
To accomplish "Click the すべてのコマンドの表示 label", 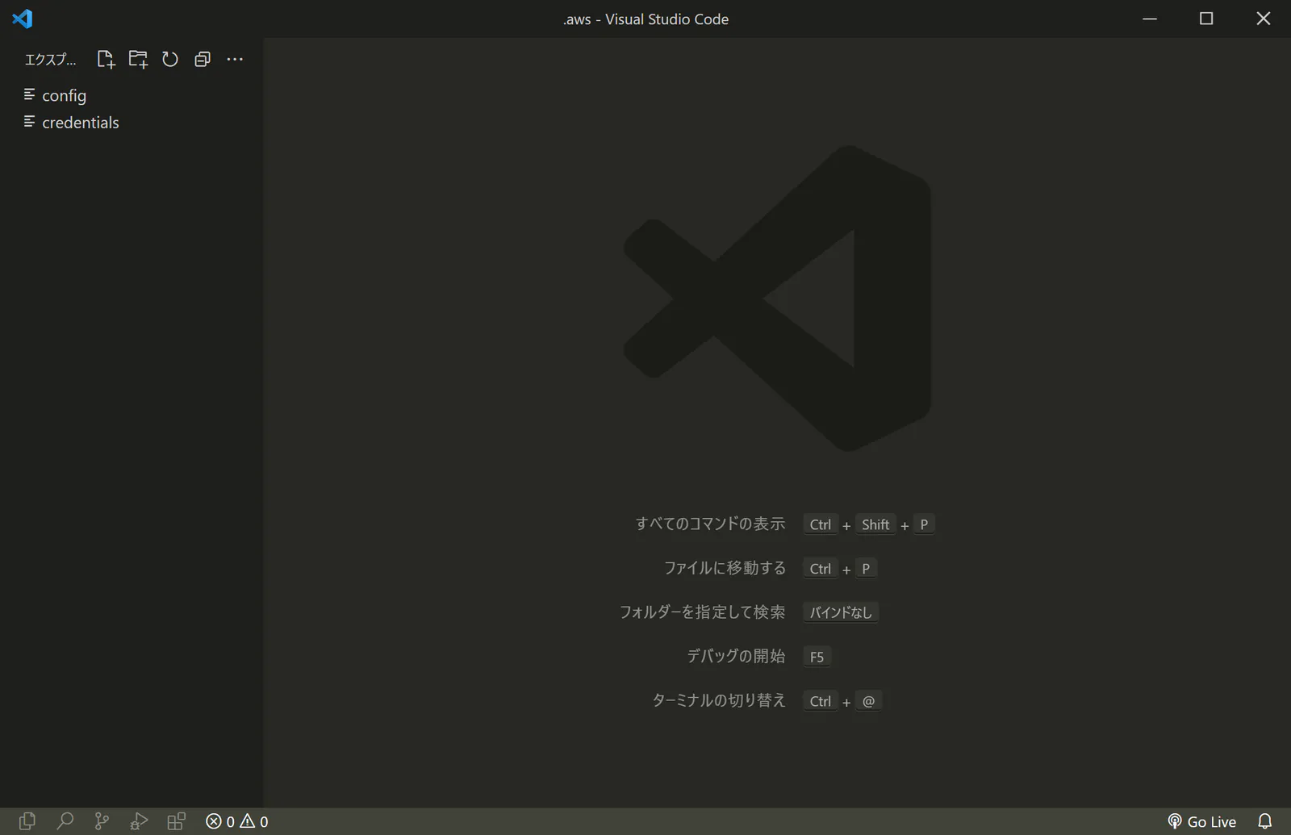I will point(710,524).
